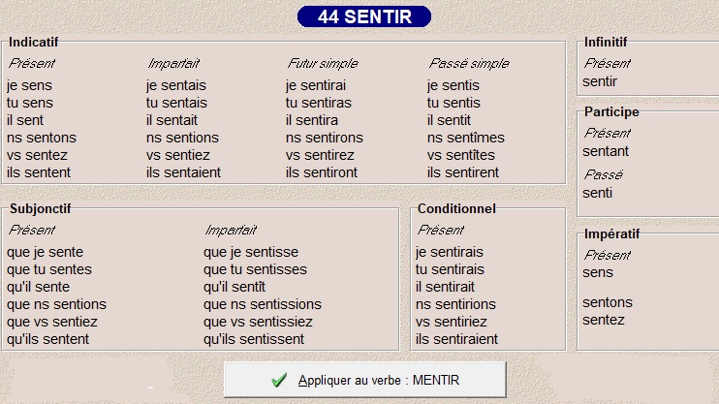Select the 'Conditionnel' group heading
This screenshot has height=404, width=719.
tap(456, 208)
